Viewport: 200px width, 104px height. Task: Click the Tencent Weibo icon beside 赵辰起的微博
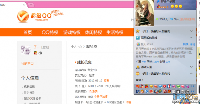point(138,38)
